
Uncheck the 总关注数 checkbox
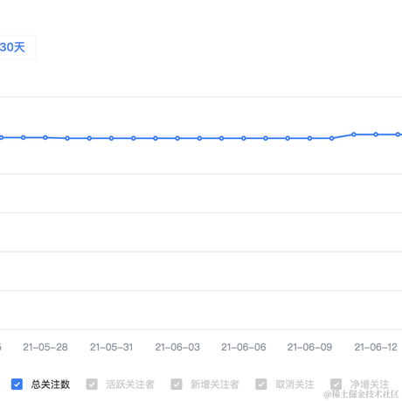pos(17,385)
